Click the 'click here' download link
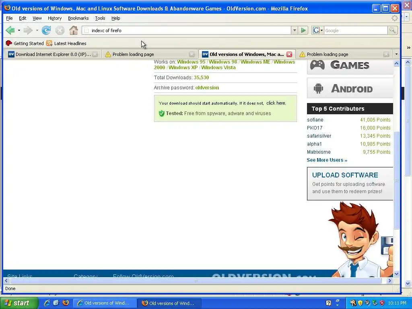Viewport: 412px width, 309px height. pos(276,103)
